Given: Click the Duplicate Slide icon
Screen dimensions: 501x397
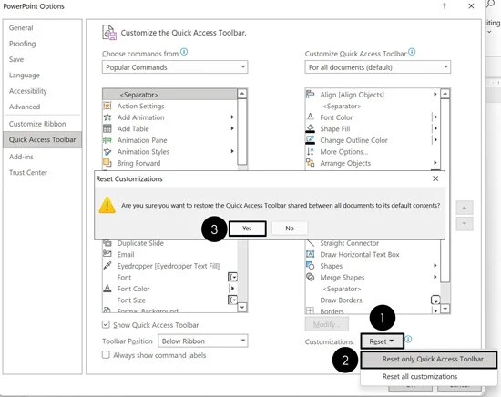Looking at the screenshot, I should pyautogui.click(x=107, y=243).
